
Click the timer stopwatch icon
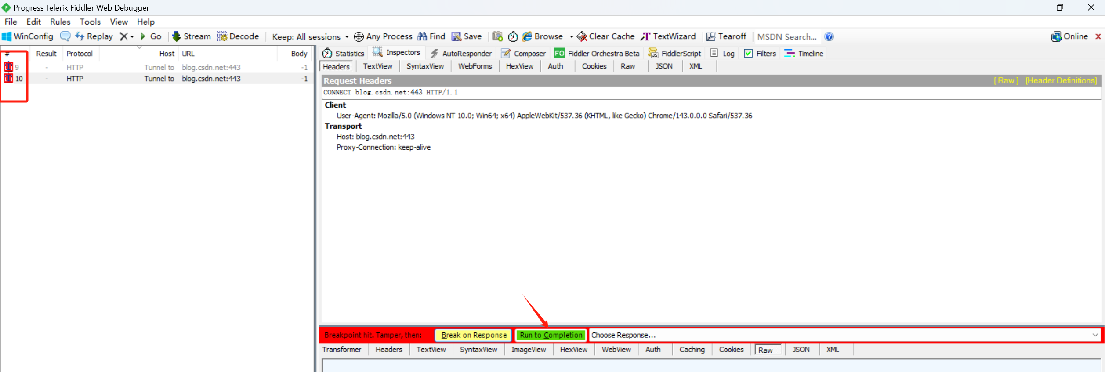click(513, 36)
